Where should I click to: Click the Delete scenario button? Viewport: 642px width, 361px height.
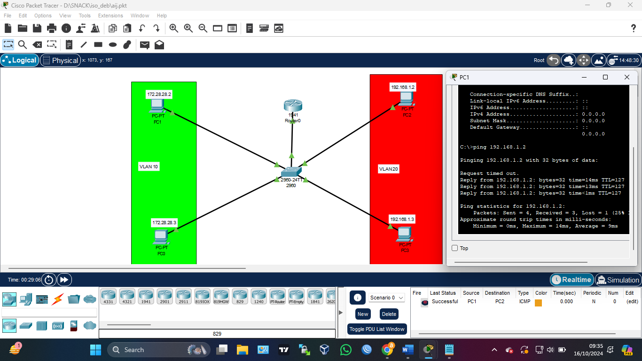coord(389,314)
